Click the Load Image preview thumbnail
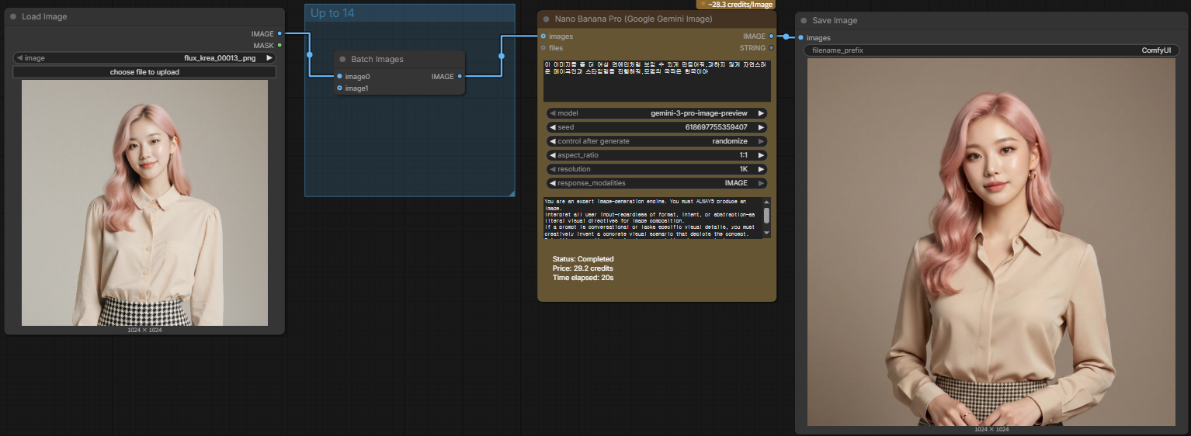The height and width of the screenshot is (436, 1191). pyautogui.click(x=144, y=202)
